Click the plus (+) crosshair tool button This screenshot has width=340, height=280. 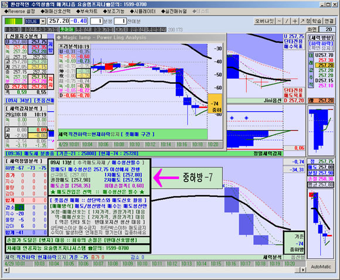coord(295,21)
